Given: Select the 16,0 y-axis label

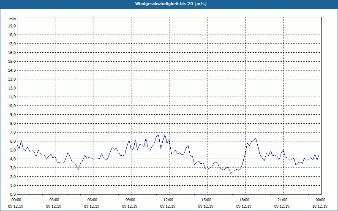Looking at the screenshot, I should [x=12, y=52].
